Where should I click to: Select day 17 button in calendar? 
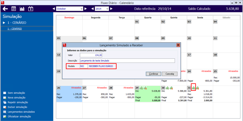pos(189,55)
